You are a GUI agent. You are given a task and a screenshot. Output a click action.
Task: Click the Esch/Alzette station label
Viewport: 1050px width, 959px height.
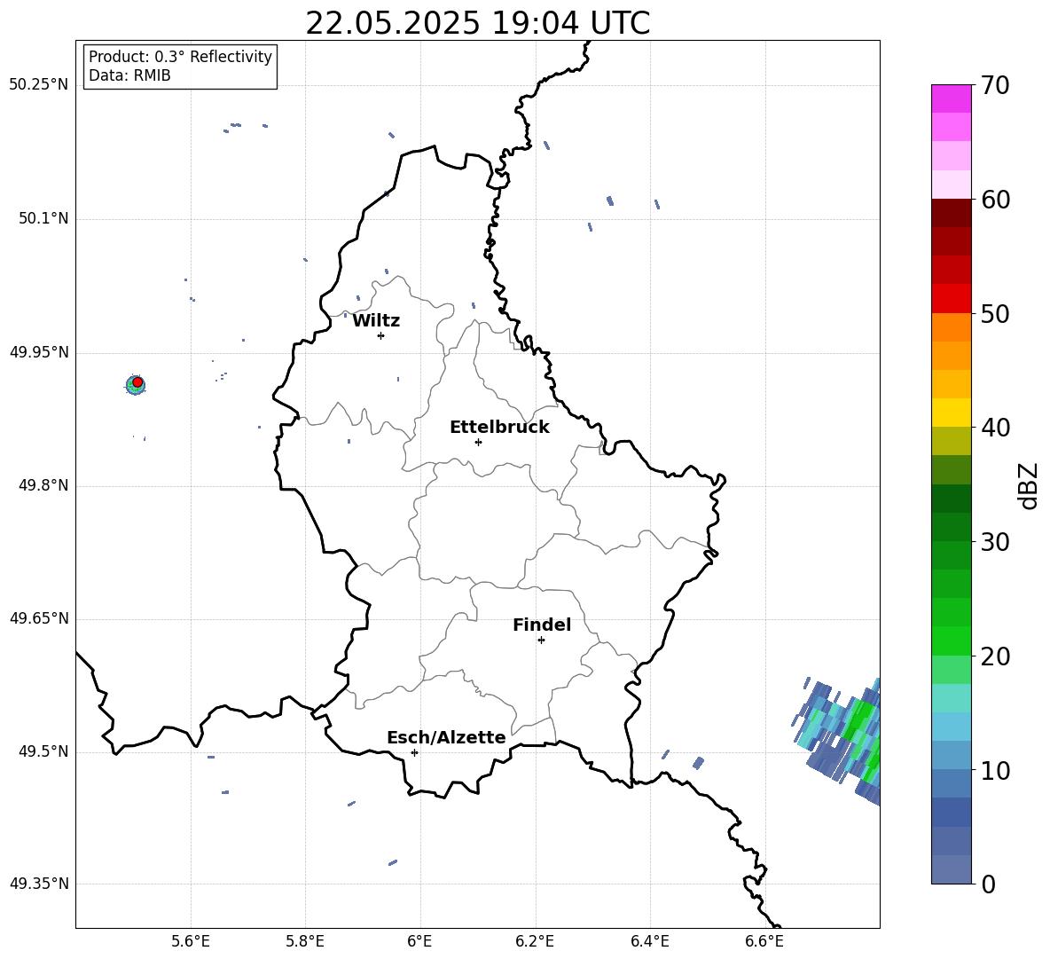(x=446, y=737)
